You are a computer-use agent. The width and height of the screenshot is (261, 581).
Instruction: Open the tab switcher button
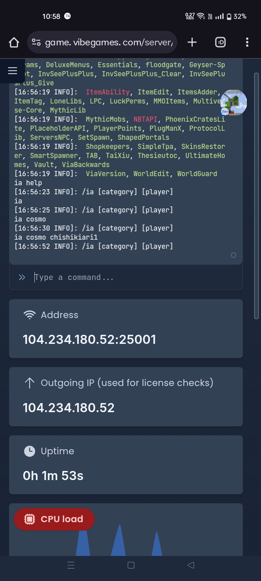point(220,42)
